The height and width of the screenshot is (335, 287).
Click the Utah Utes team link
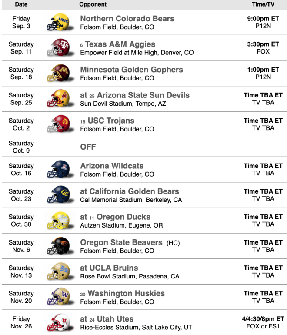[x=115, y=319]
